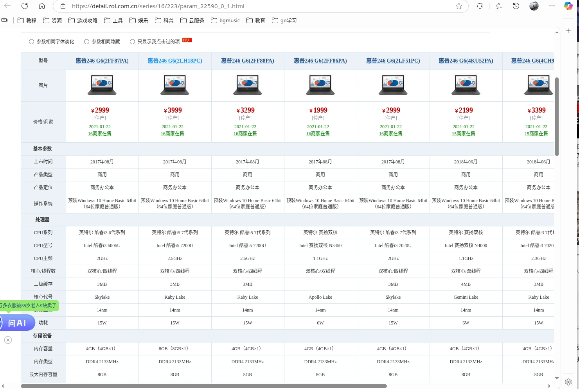Click the browser refresh icon
This screenshot has height=389, width=579.
(x=25, y=6)
